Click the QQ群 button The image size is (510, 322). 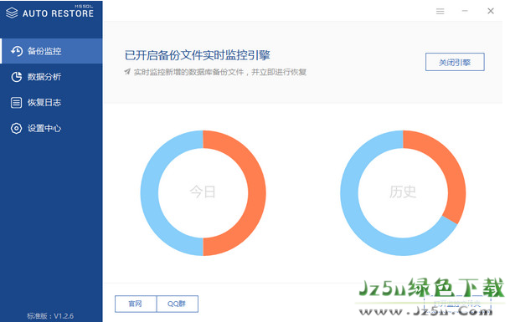pos(178,304)
